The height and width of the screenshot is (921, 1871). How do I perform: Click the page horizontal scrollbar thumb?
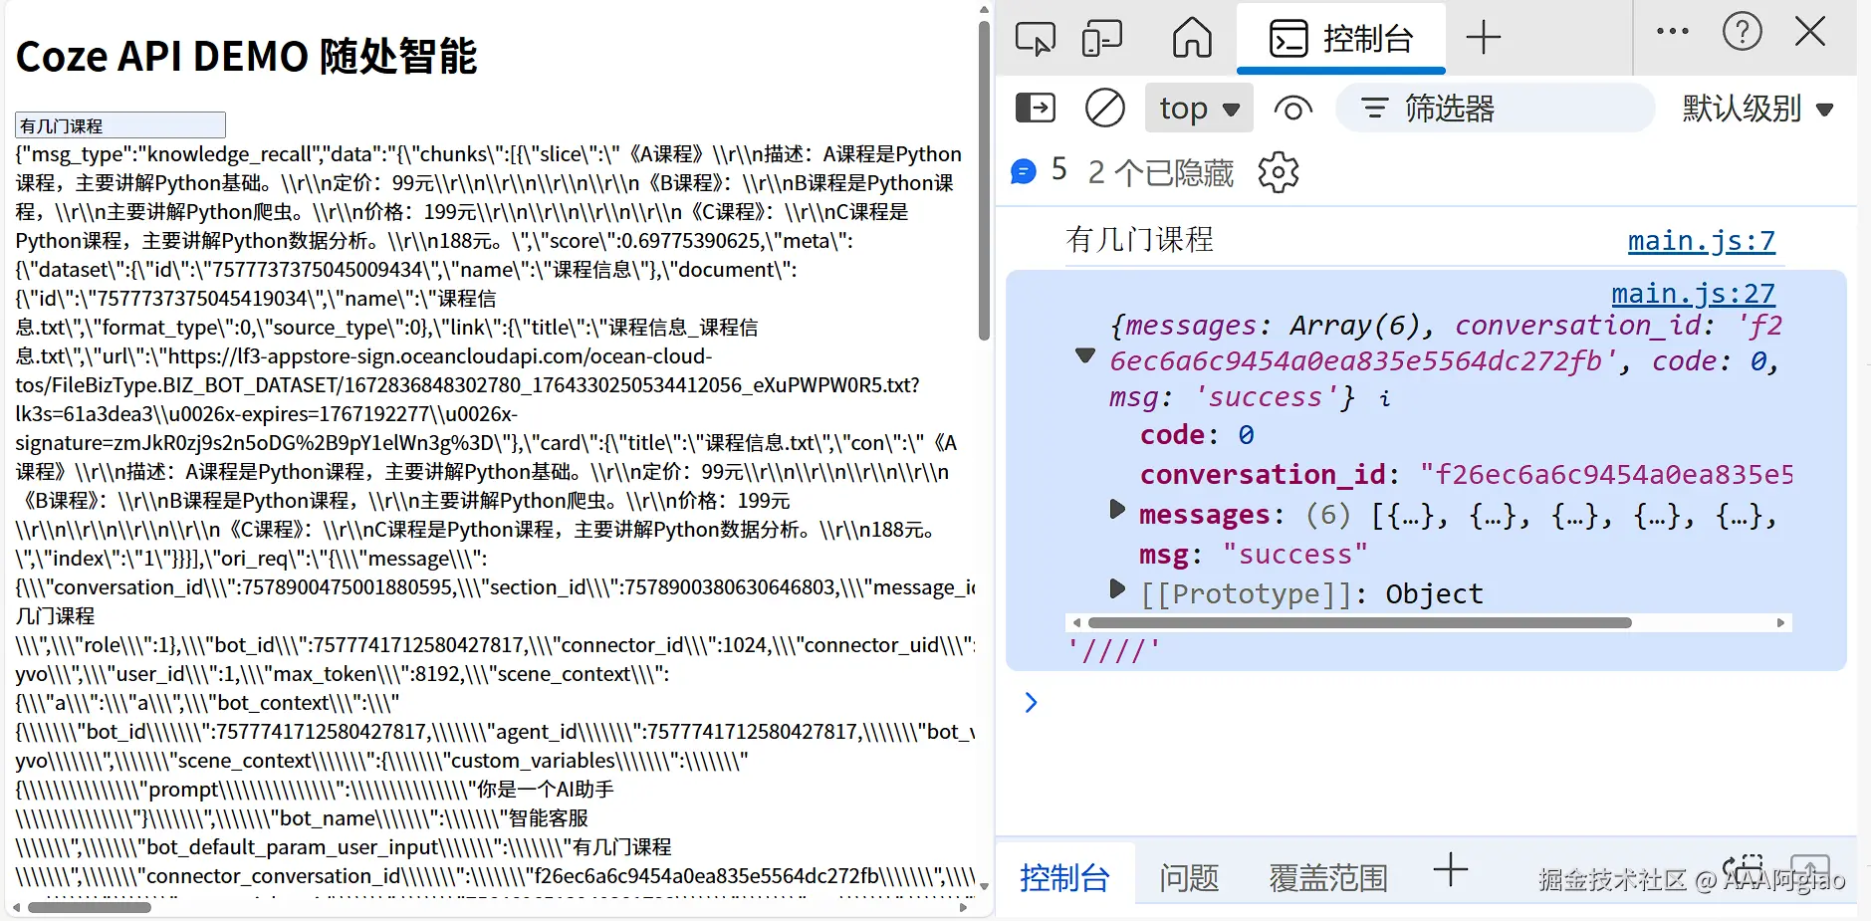click(89, 907)
